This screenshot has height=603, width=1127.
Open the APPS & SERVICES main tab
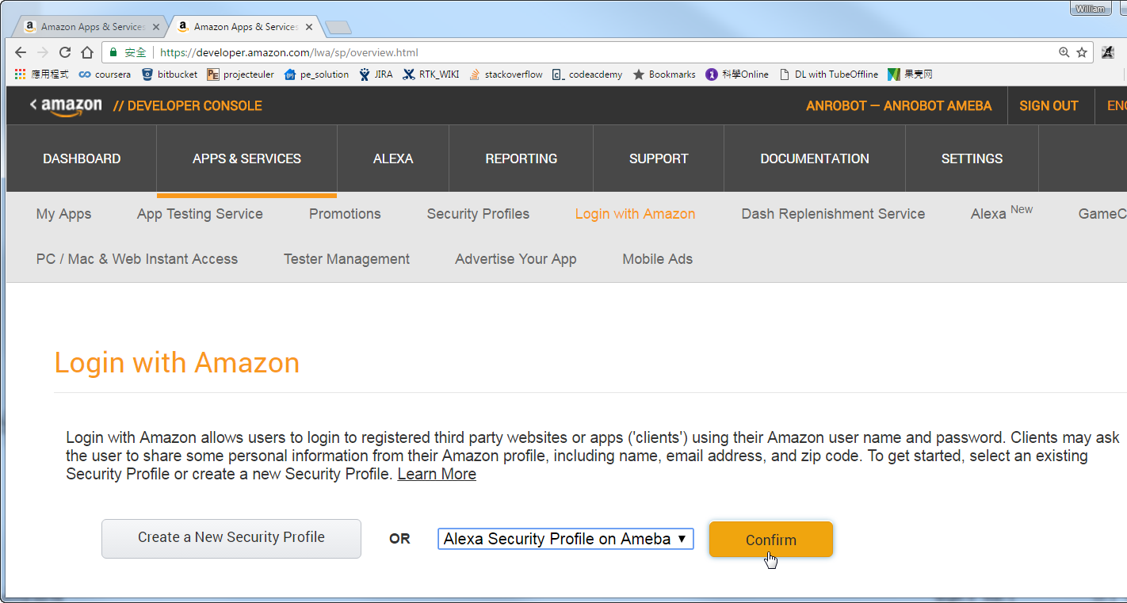[x=246, y=158]
